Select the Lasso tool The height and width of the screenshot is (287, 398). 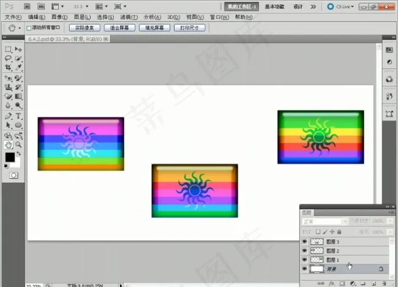pos(9,58)
